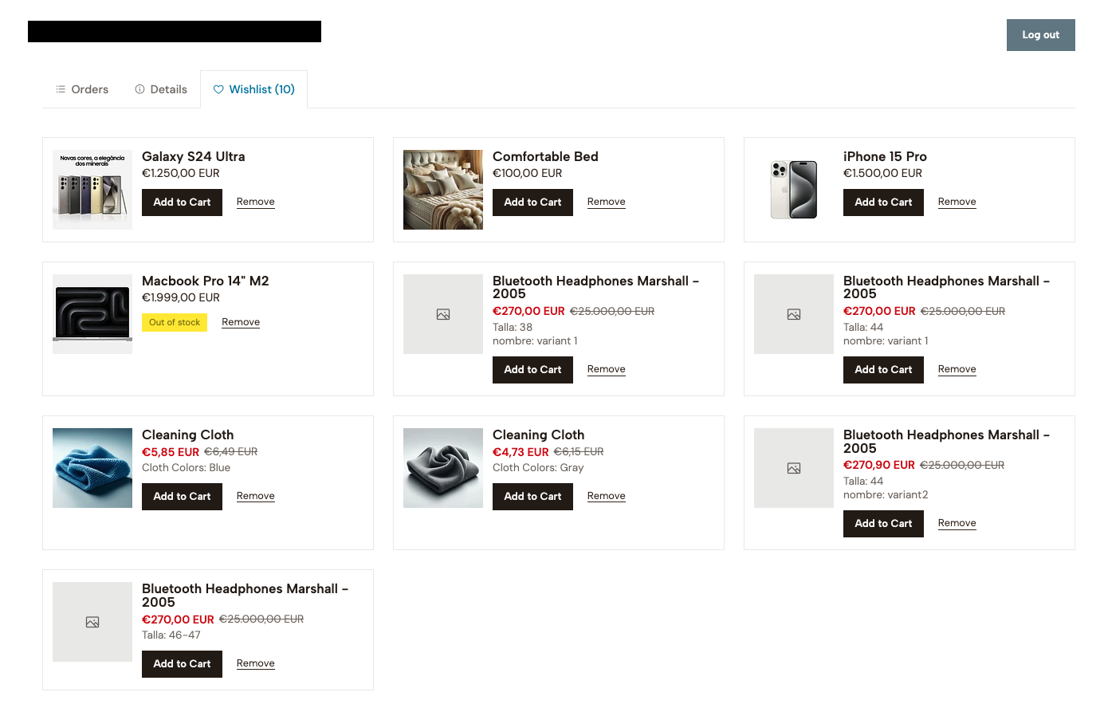Open the Comfortable Bed product image

click(443, 190)
